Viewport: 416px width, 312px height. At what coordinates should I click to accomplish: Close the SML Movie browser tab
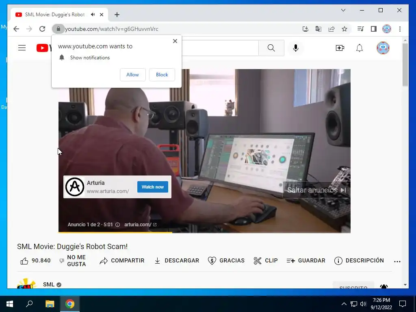click(x=101, y=15)
